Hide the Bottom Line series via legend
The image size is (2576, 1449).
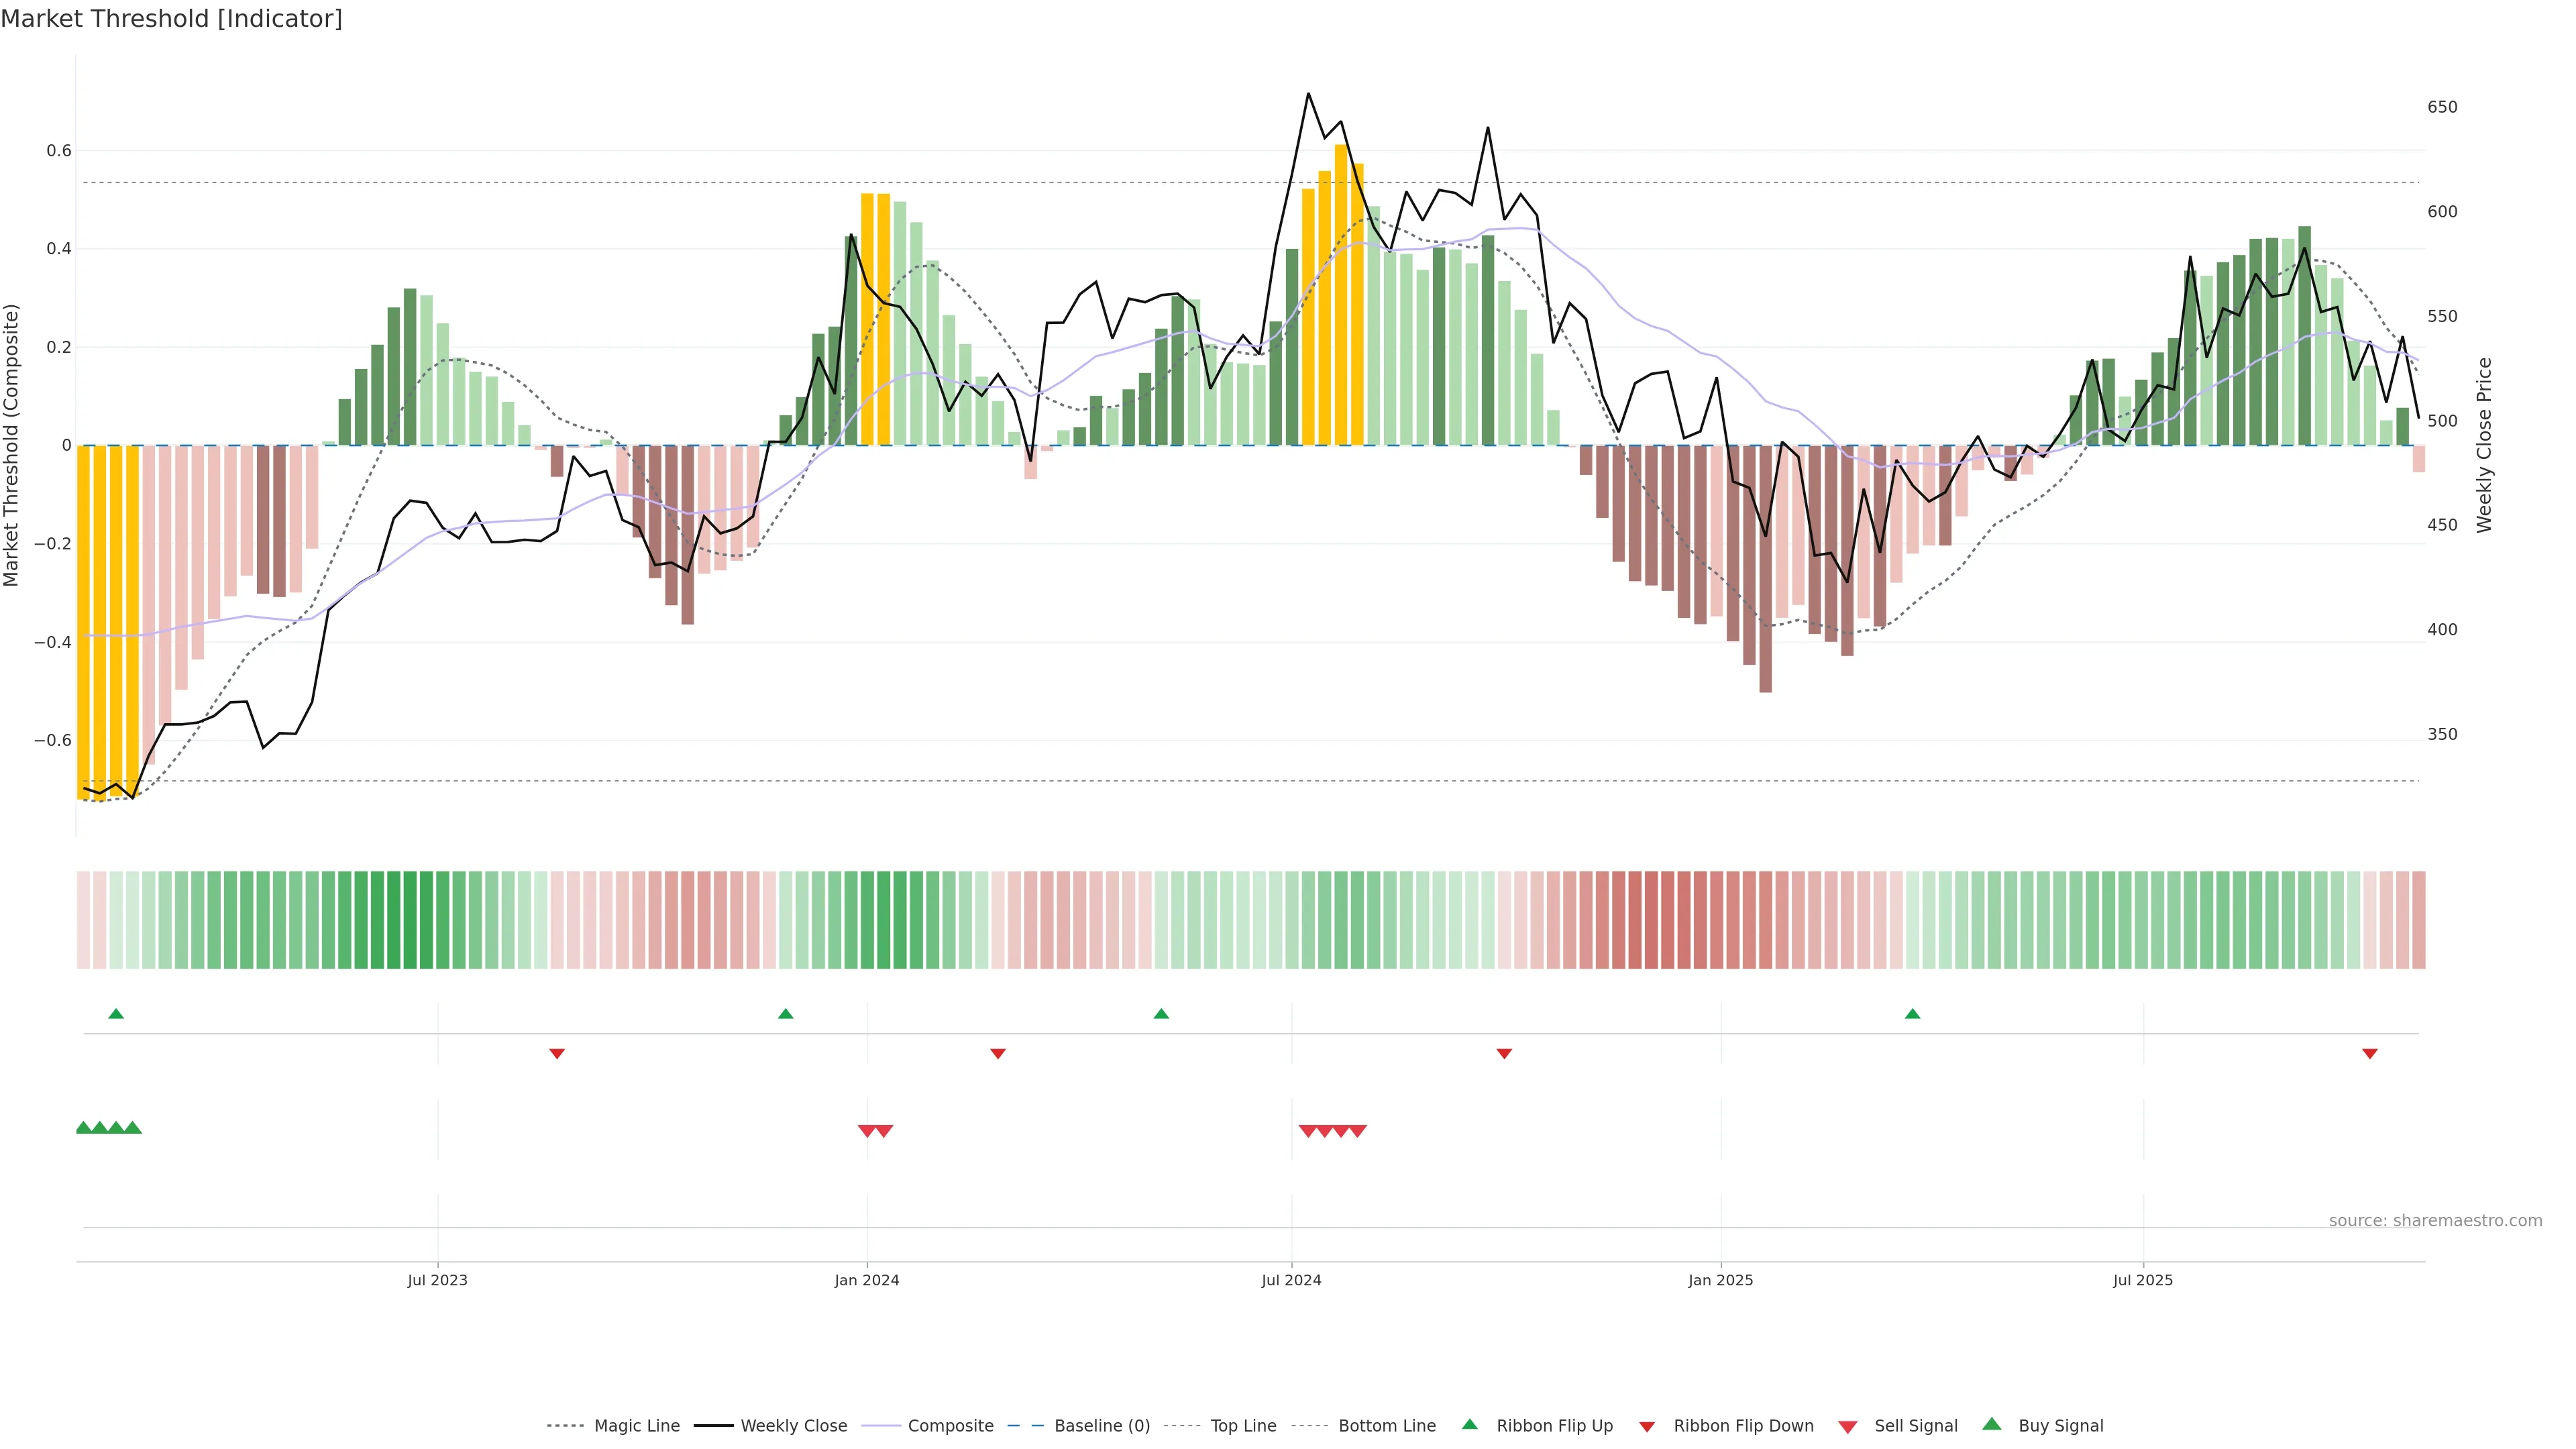(x=1386, y=1426)
